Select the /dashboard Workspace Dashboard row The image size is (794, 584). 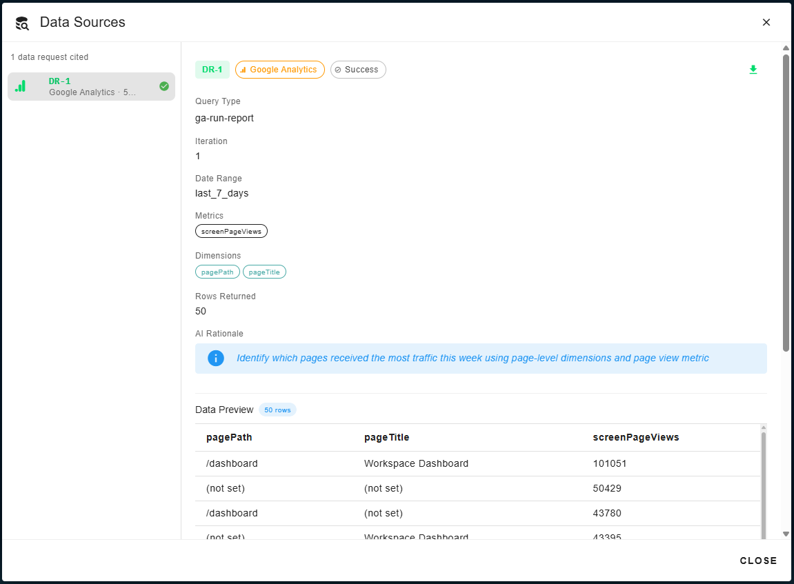coord(414,463)
